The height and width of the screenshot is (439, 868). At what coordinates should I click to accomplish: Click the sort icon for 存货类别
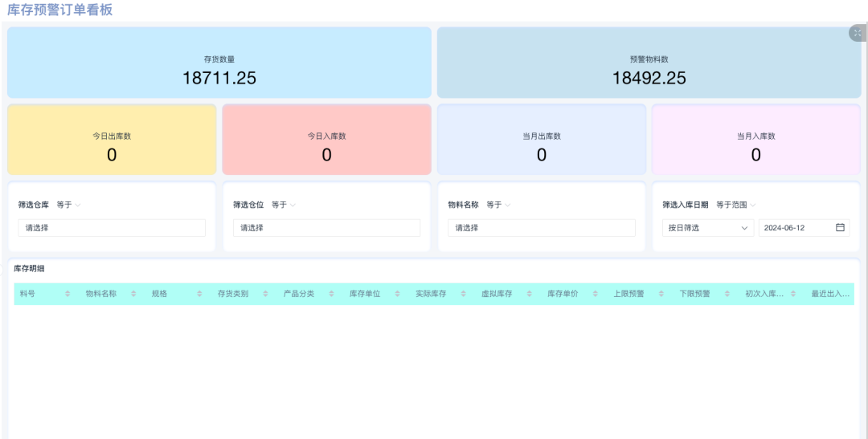click(x=265, y=295)
